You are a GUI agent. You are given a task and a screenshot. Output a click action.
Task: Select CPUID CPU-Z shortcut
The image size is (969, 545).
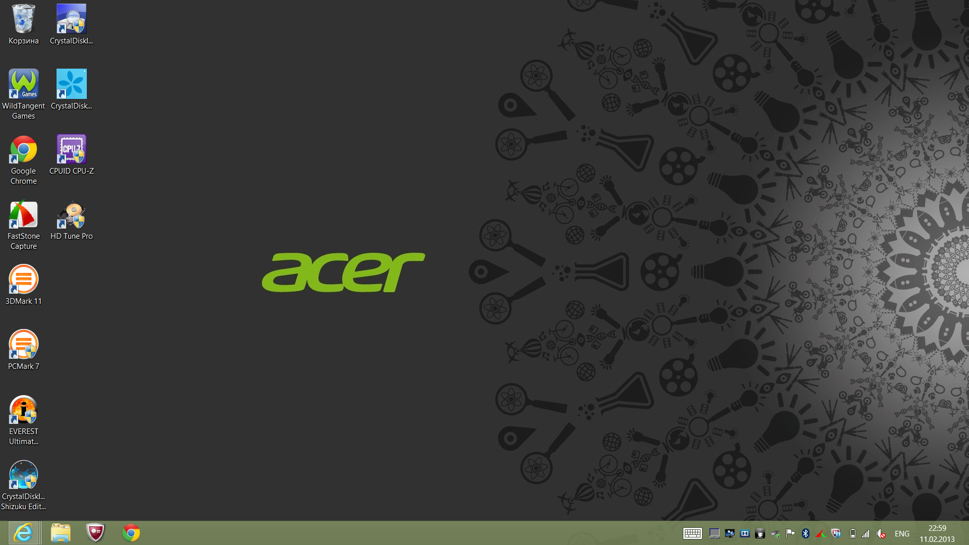tap(71, 154)
